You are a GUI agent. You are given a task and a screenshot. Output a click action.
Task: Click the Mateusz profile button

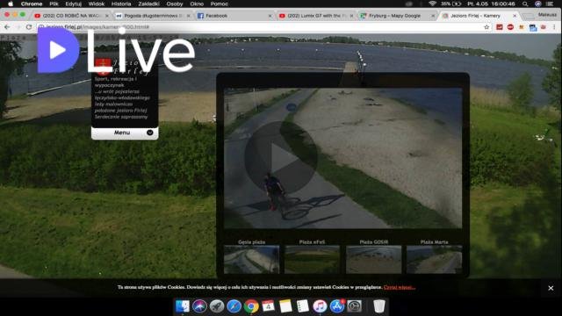pyautogui.click(x=547, y=15)
